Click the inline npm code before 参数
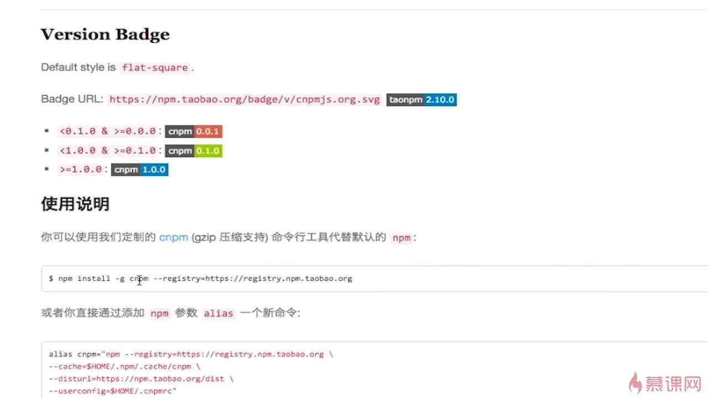The height and width of the screenshot is (398, 708). tap(159, 313)
